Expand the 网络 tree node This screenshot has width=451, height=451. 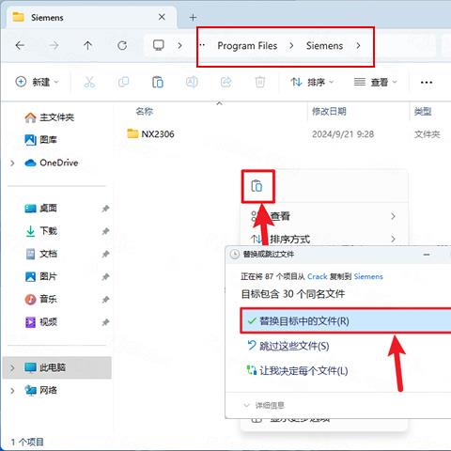pos(12,391)
